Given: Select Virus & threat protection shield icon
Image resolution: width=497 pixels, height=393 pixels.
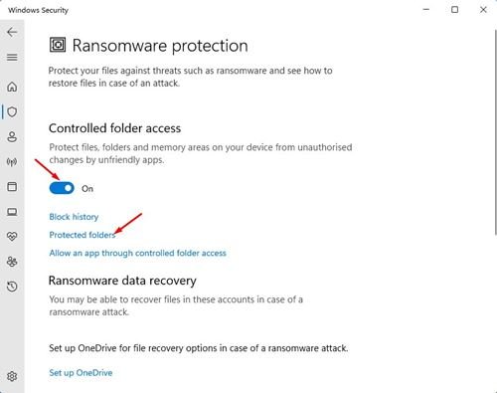Looking at the screenshot, I should pos(12,112).
